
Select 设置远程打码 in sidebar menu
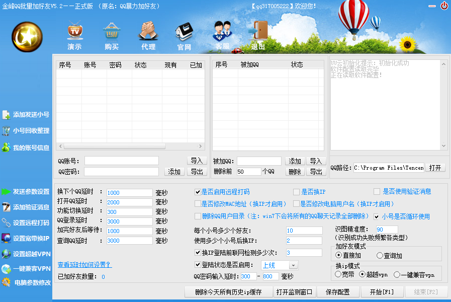26,222
